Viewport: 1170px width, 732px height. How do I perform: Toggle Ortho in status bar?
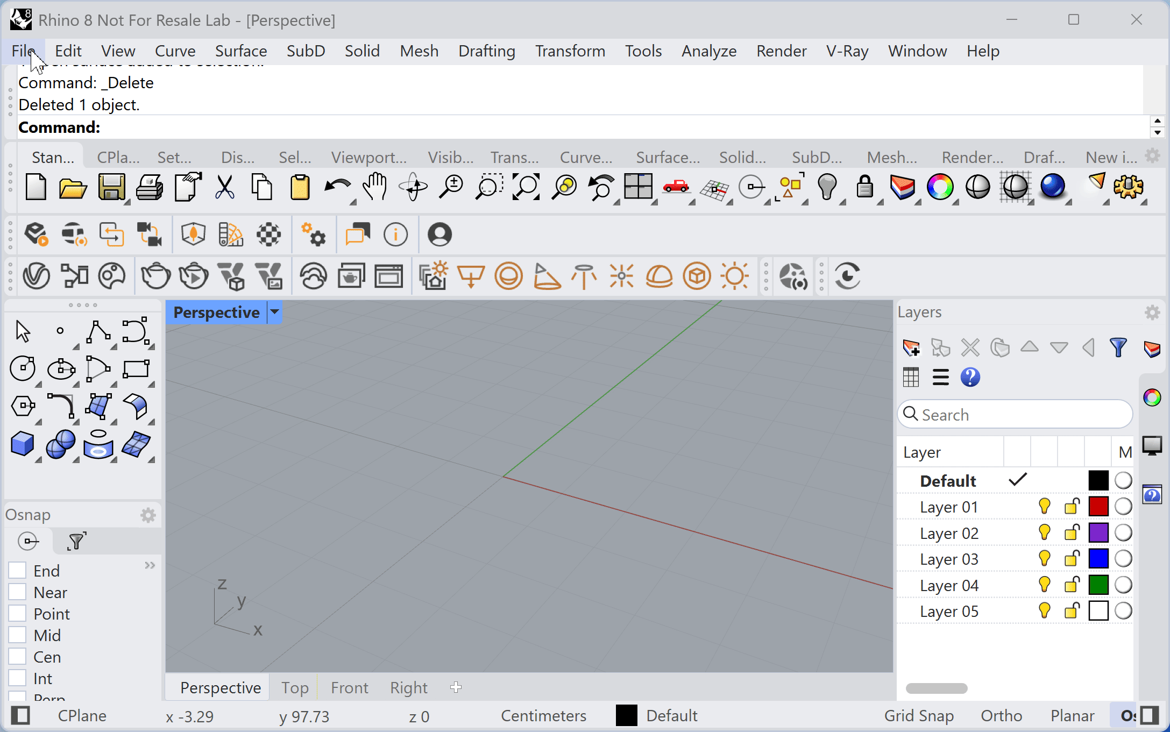click(1001, 716)
